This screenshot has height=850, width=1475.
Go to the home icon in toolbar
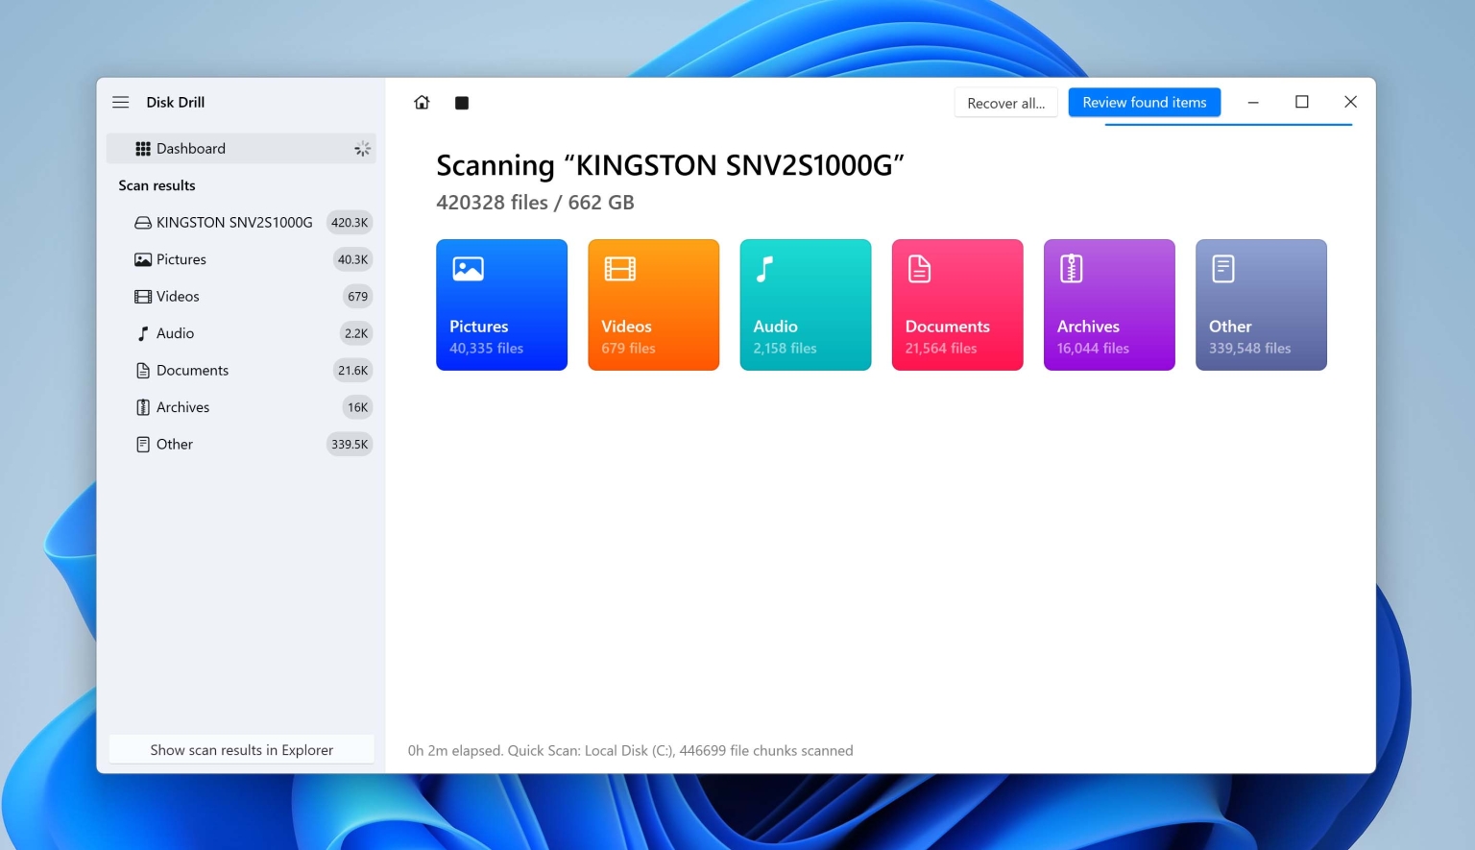pyautogui.click(x=422, y=102)
